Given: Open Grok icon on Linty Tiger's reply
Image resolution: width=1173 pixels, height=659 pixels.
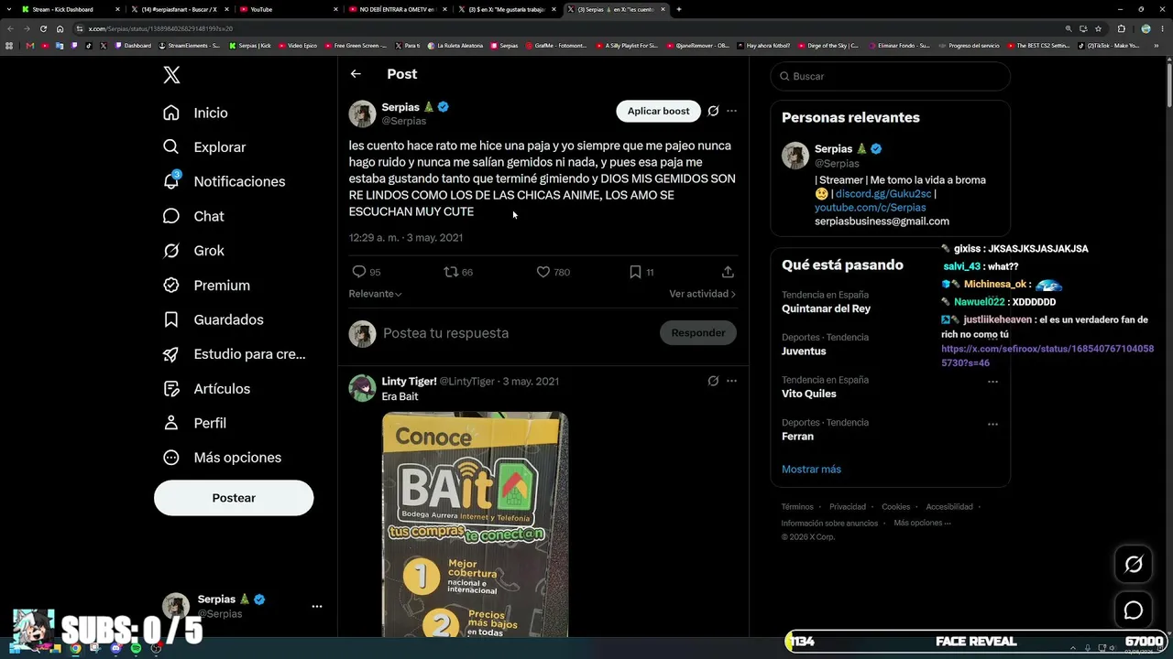Looking at the screenshot, I should (x=713, y=381).
